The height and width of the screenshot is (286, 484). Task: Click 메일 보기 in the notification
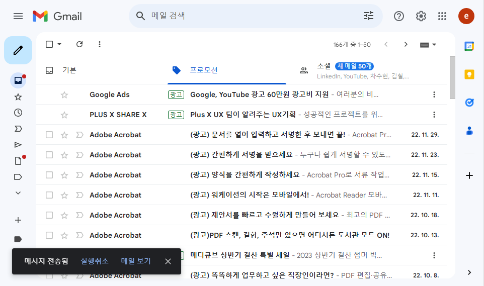tap(136, 261)
